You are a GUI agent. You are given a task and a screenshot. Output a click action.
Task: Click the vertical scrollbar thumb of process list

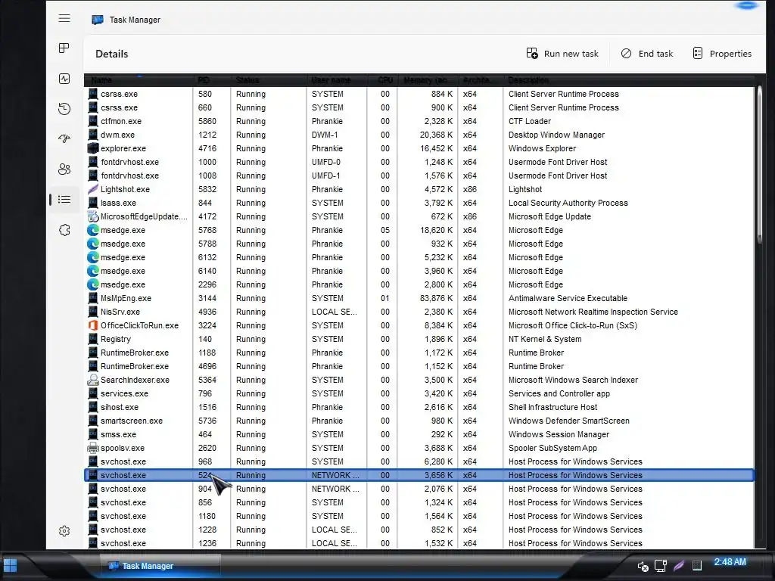[x=760, y=164]
